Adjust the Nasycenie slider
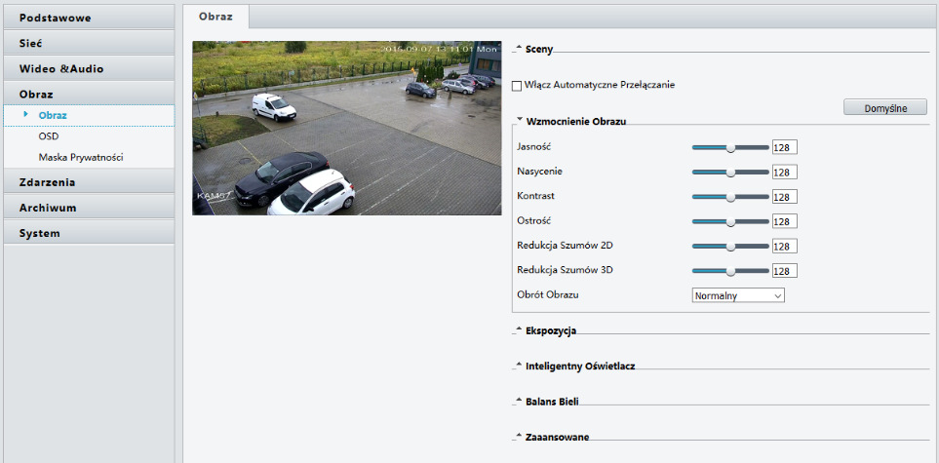The width and height of the screenshot is (939, 463). tap(730, 172)
